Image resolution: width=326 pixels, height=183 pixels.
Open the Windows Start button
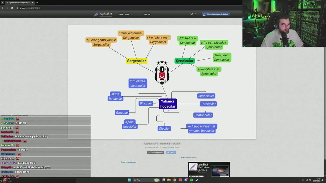pyautogui.click(x=129, y=180)
